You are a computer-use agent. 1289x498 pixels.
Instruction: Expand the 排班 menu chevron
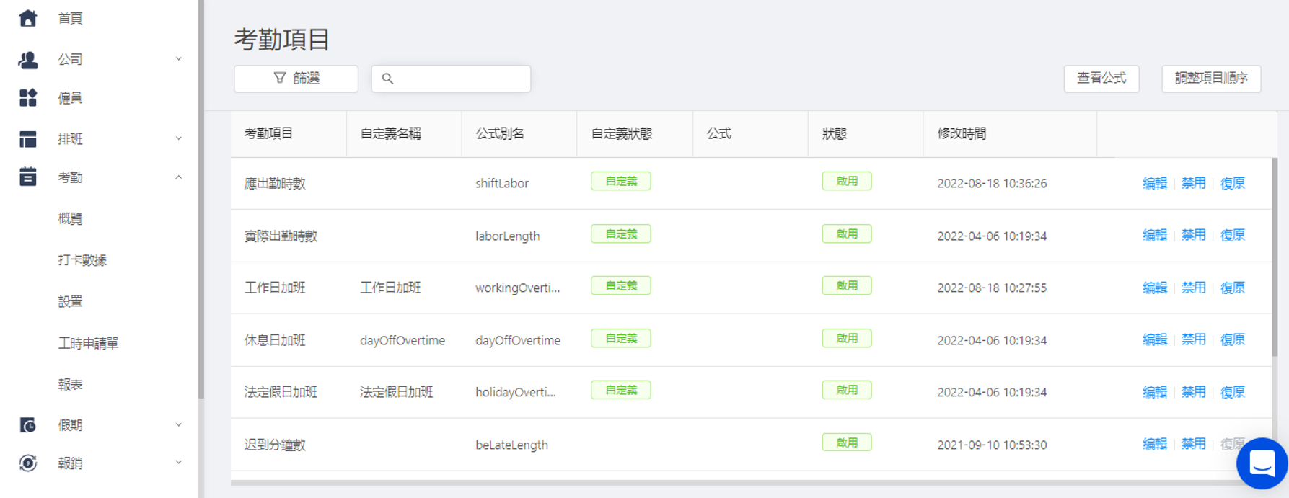[x=179, y=138]
